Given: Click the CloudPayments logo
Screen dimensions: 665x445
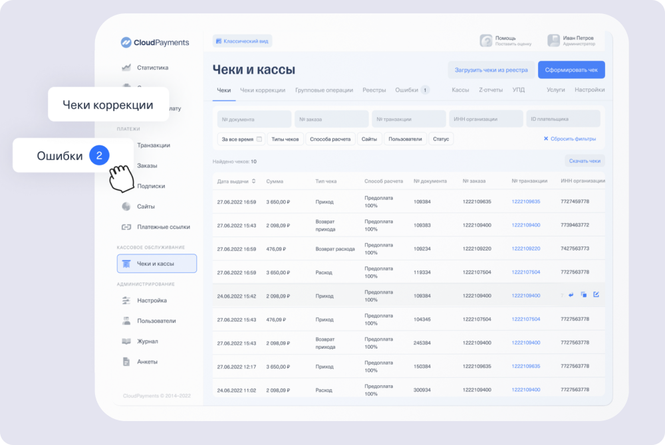Looking at the screenshot, I should 152,41.
